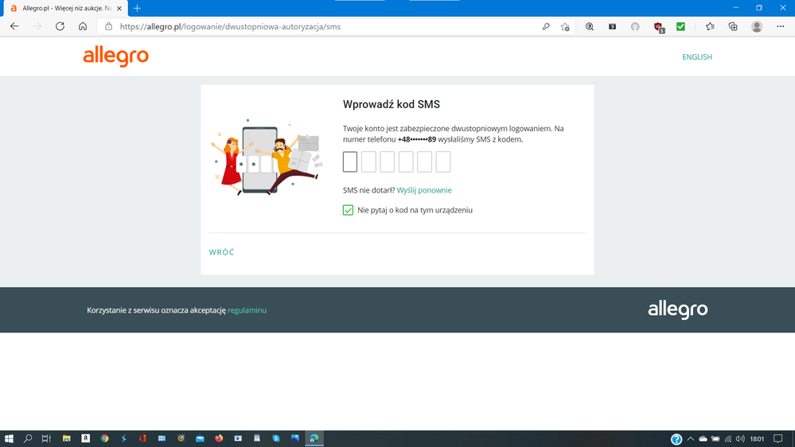The height and width of the screenshot is (447, 795).
Task: Refresh the page with the reload button
Action: pyautogui.click(x=60, y=26)
